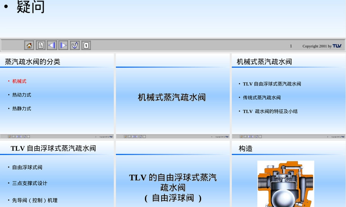The width and height of the screenshot is (346, 207).
Task: Click left arrow icon in slide 4 footer
Action: tap(249, 137)
